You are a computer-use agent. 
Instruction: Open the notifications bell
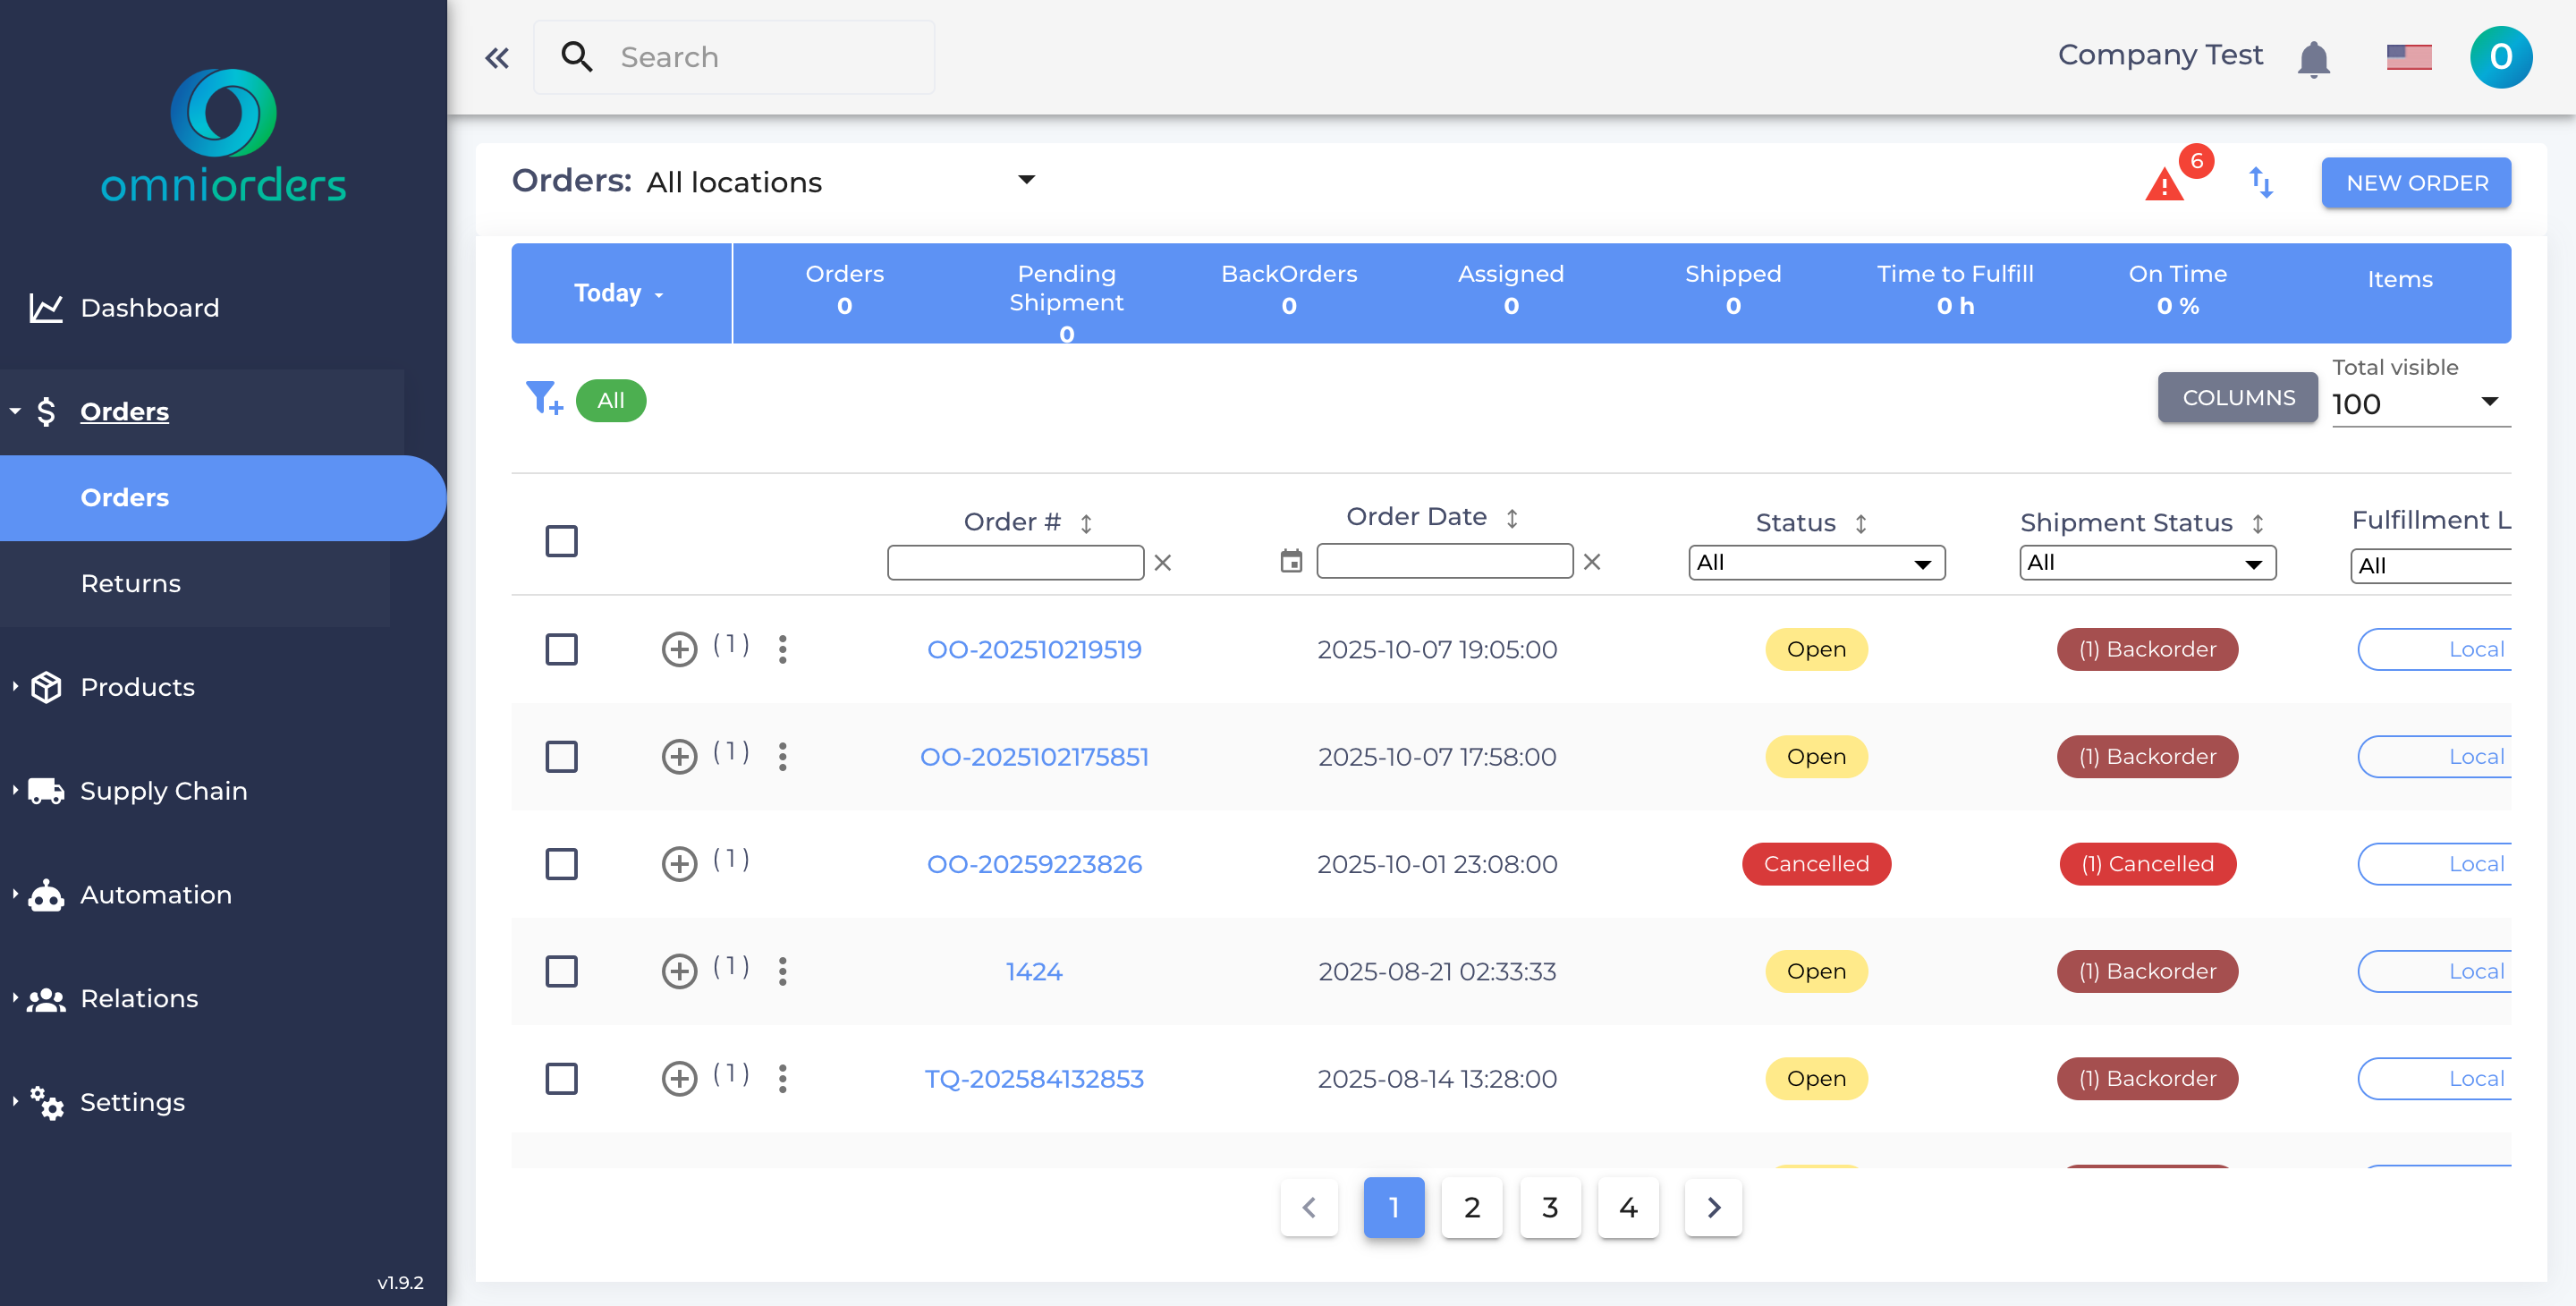[2314, 57]
